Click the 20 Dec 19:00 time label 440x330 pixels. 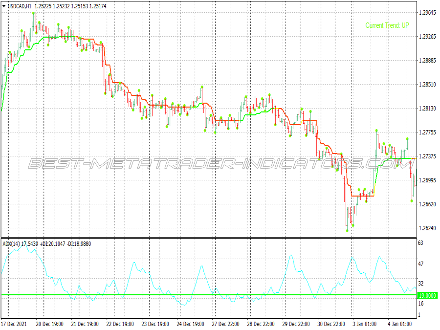tap(50, 324)
